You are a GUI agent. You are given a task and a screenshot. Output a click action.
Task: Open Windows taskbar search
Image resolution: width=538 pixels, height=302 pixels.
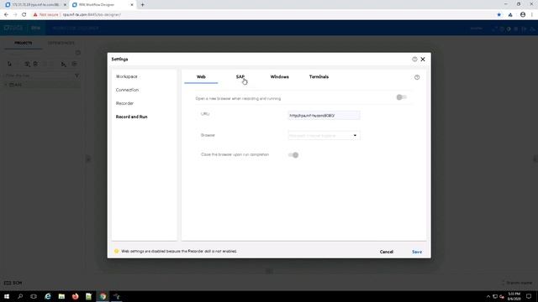(x=20, y=296)
